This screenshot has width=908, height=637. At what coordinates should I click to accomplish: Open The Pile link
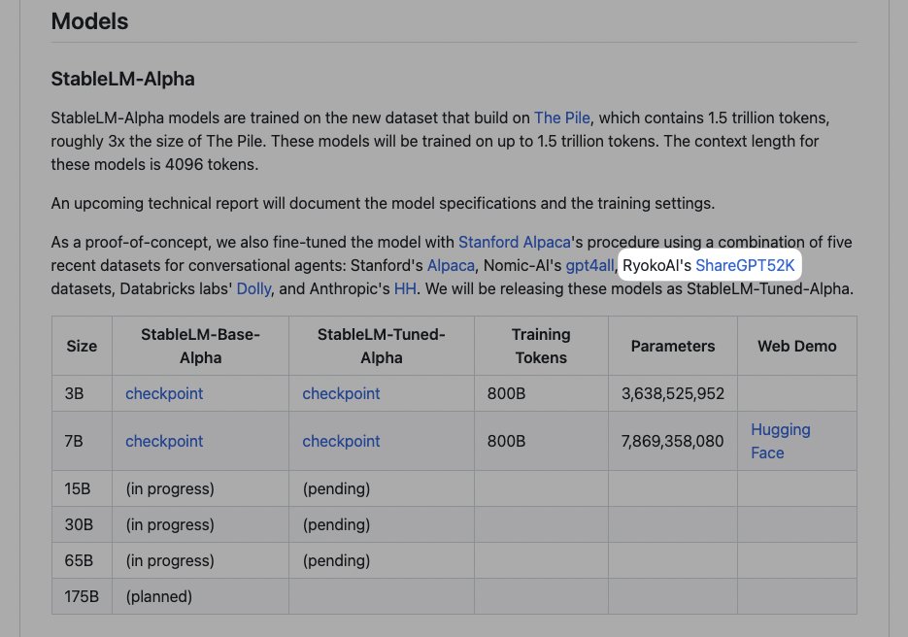tap(561, 118)
